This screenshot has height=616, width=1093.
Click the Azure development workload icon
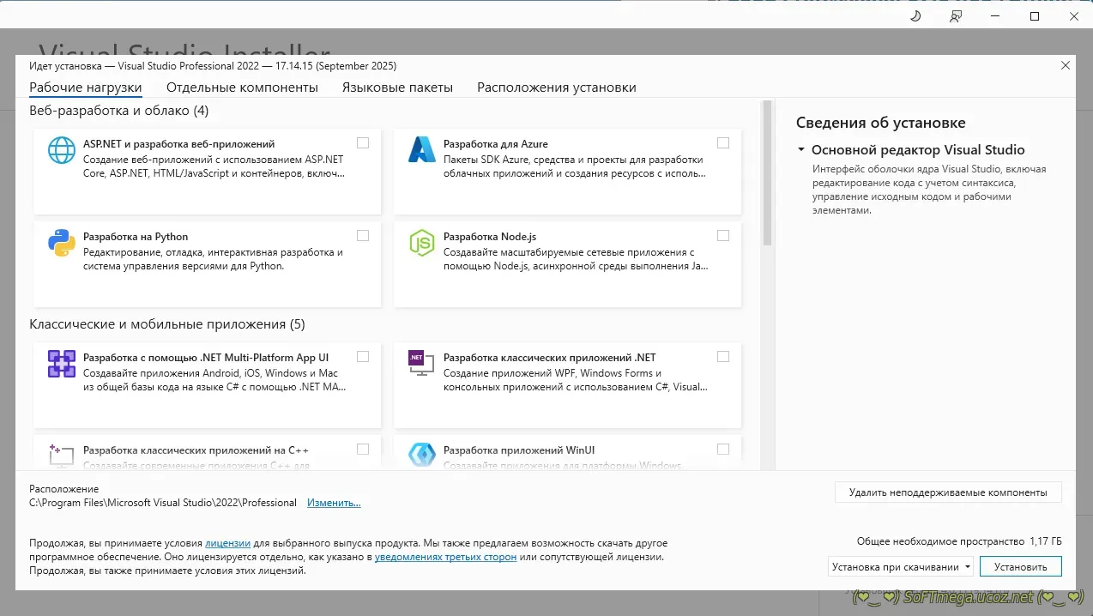coord(422,150)
